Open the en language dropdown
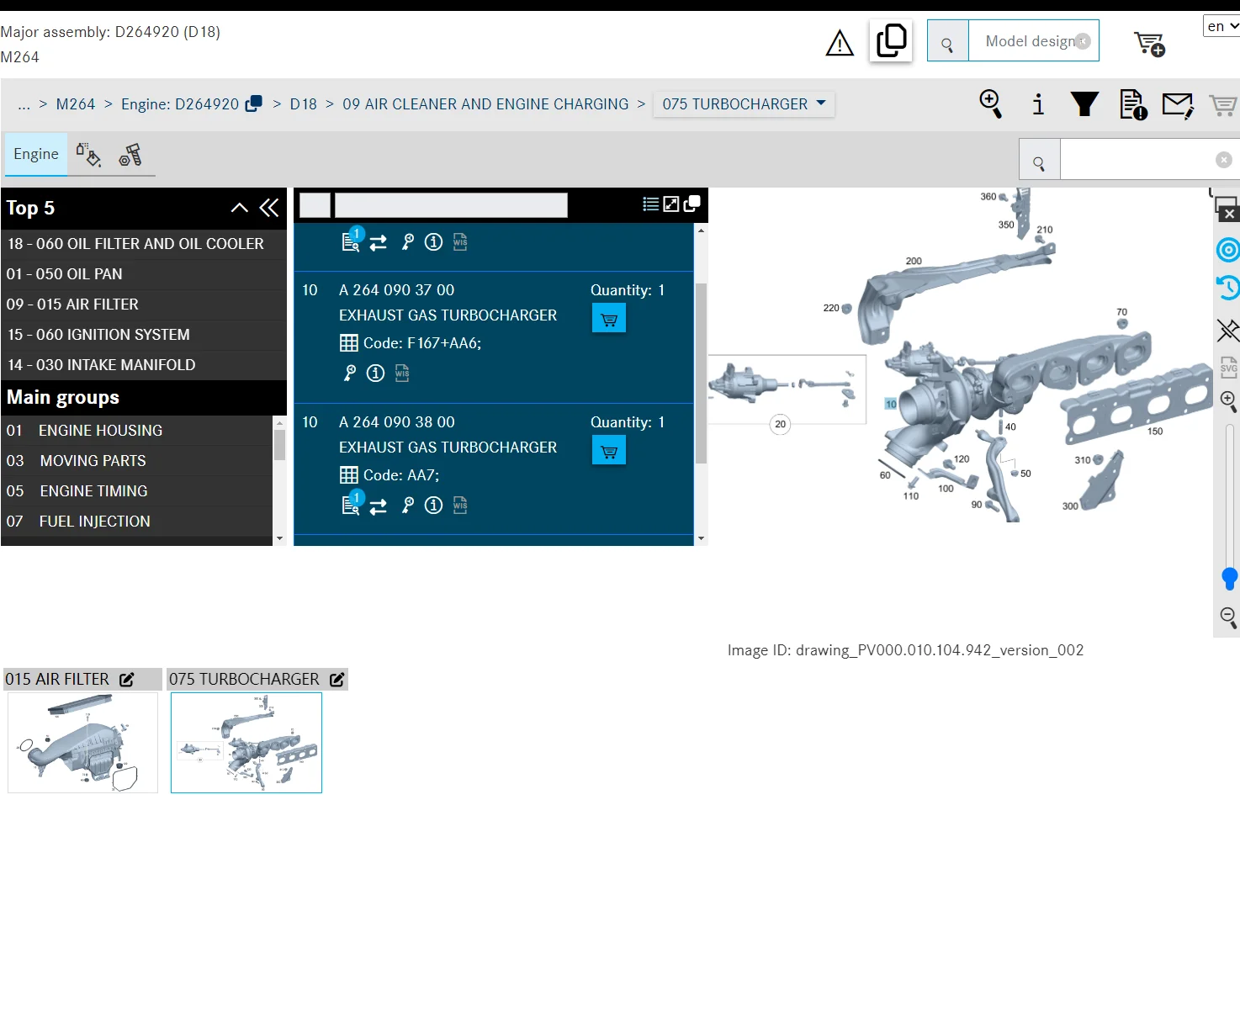Screen dimensions: 1240x1017 [1221, 26]
